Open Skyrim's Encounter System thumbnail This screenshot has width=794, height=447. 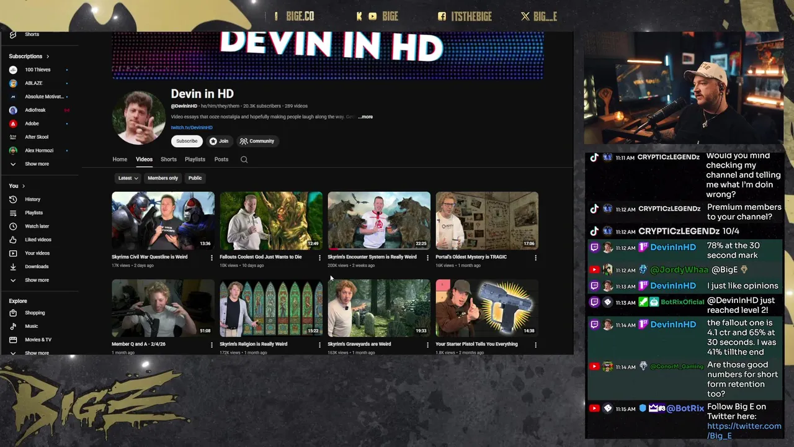[379, 220]
